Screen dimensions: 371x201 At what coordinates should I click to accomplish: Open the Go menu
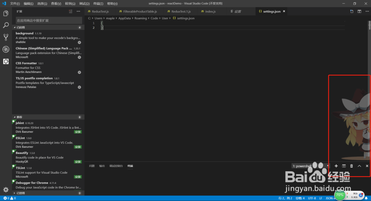70,4
